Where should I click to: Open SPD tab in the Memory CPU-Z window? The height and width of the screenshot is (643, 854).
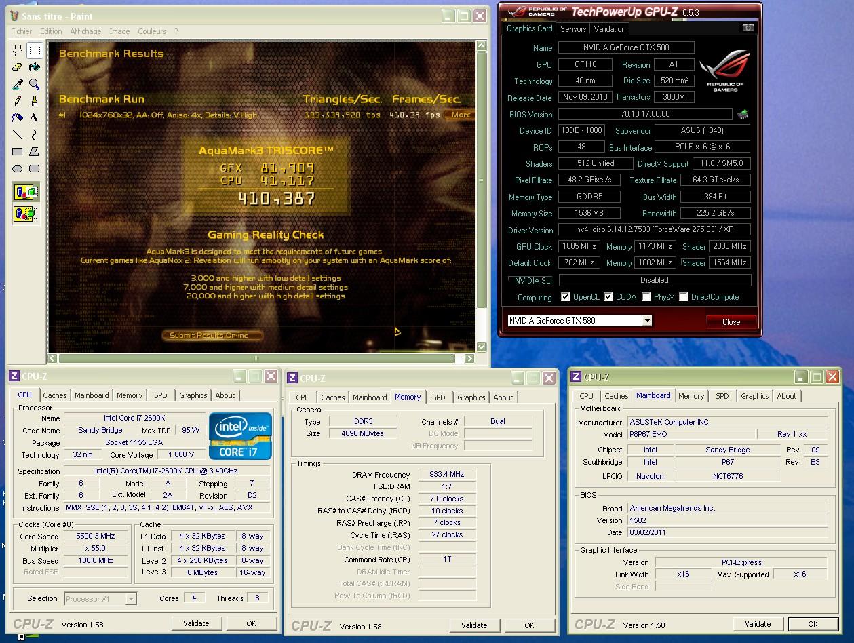point(439,397)
